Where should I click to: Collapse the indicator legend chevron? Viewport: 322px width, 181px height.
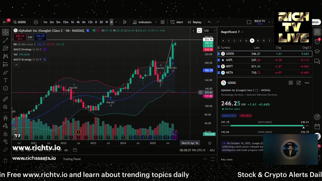coord(16,65)
